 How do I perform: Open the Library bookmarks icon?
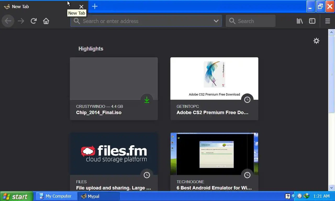[300, 21]
